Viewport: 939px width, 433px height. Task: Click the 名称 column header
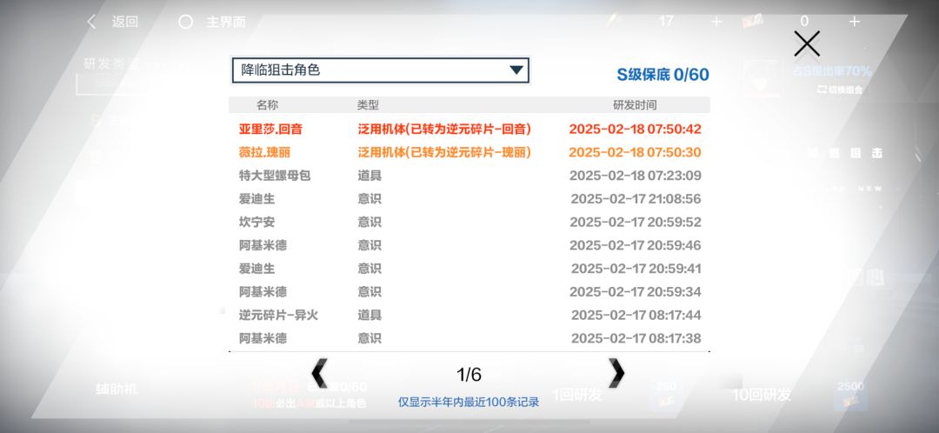[267, 105]
